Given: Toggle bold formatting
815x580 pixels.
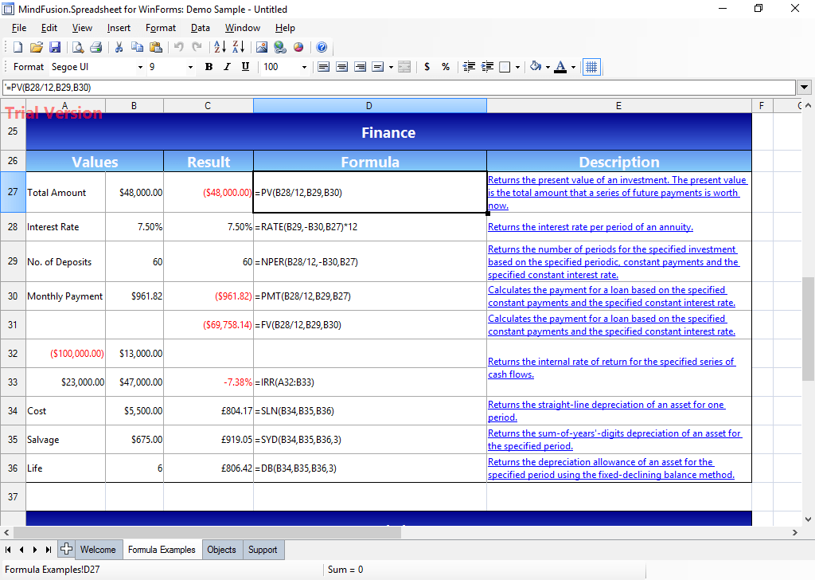Looking at the screenshot, I should [209, 67].
